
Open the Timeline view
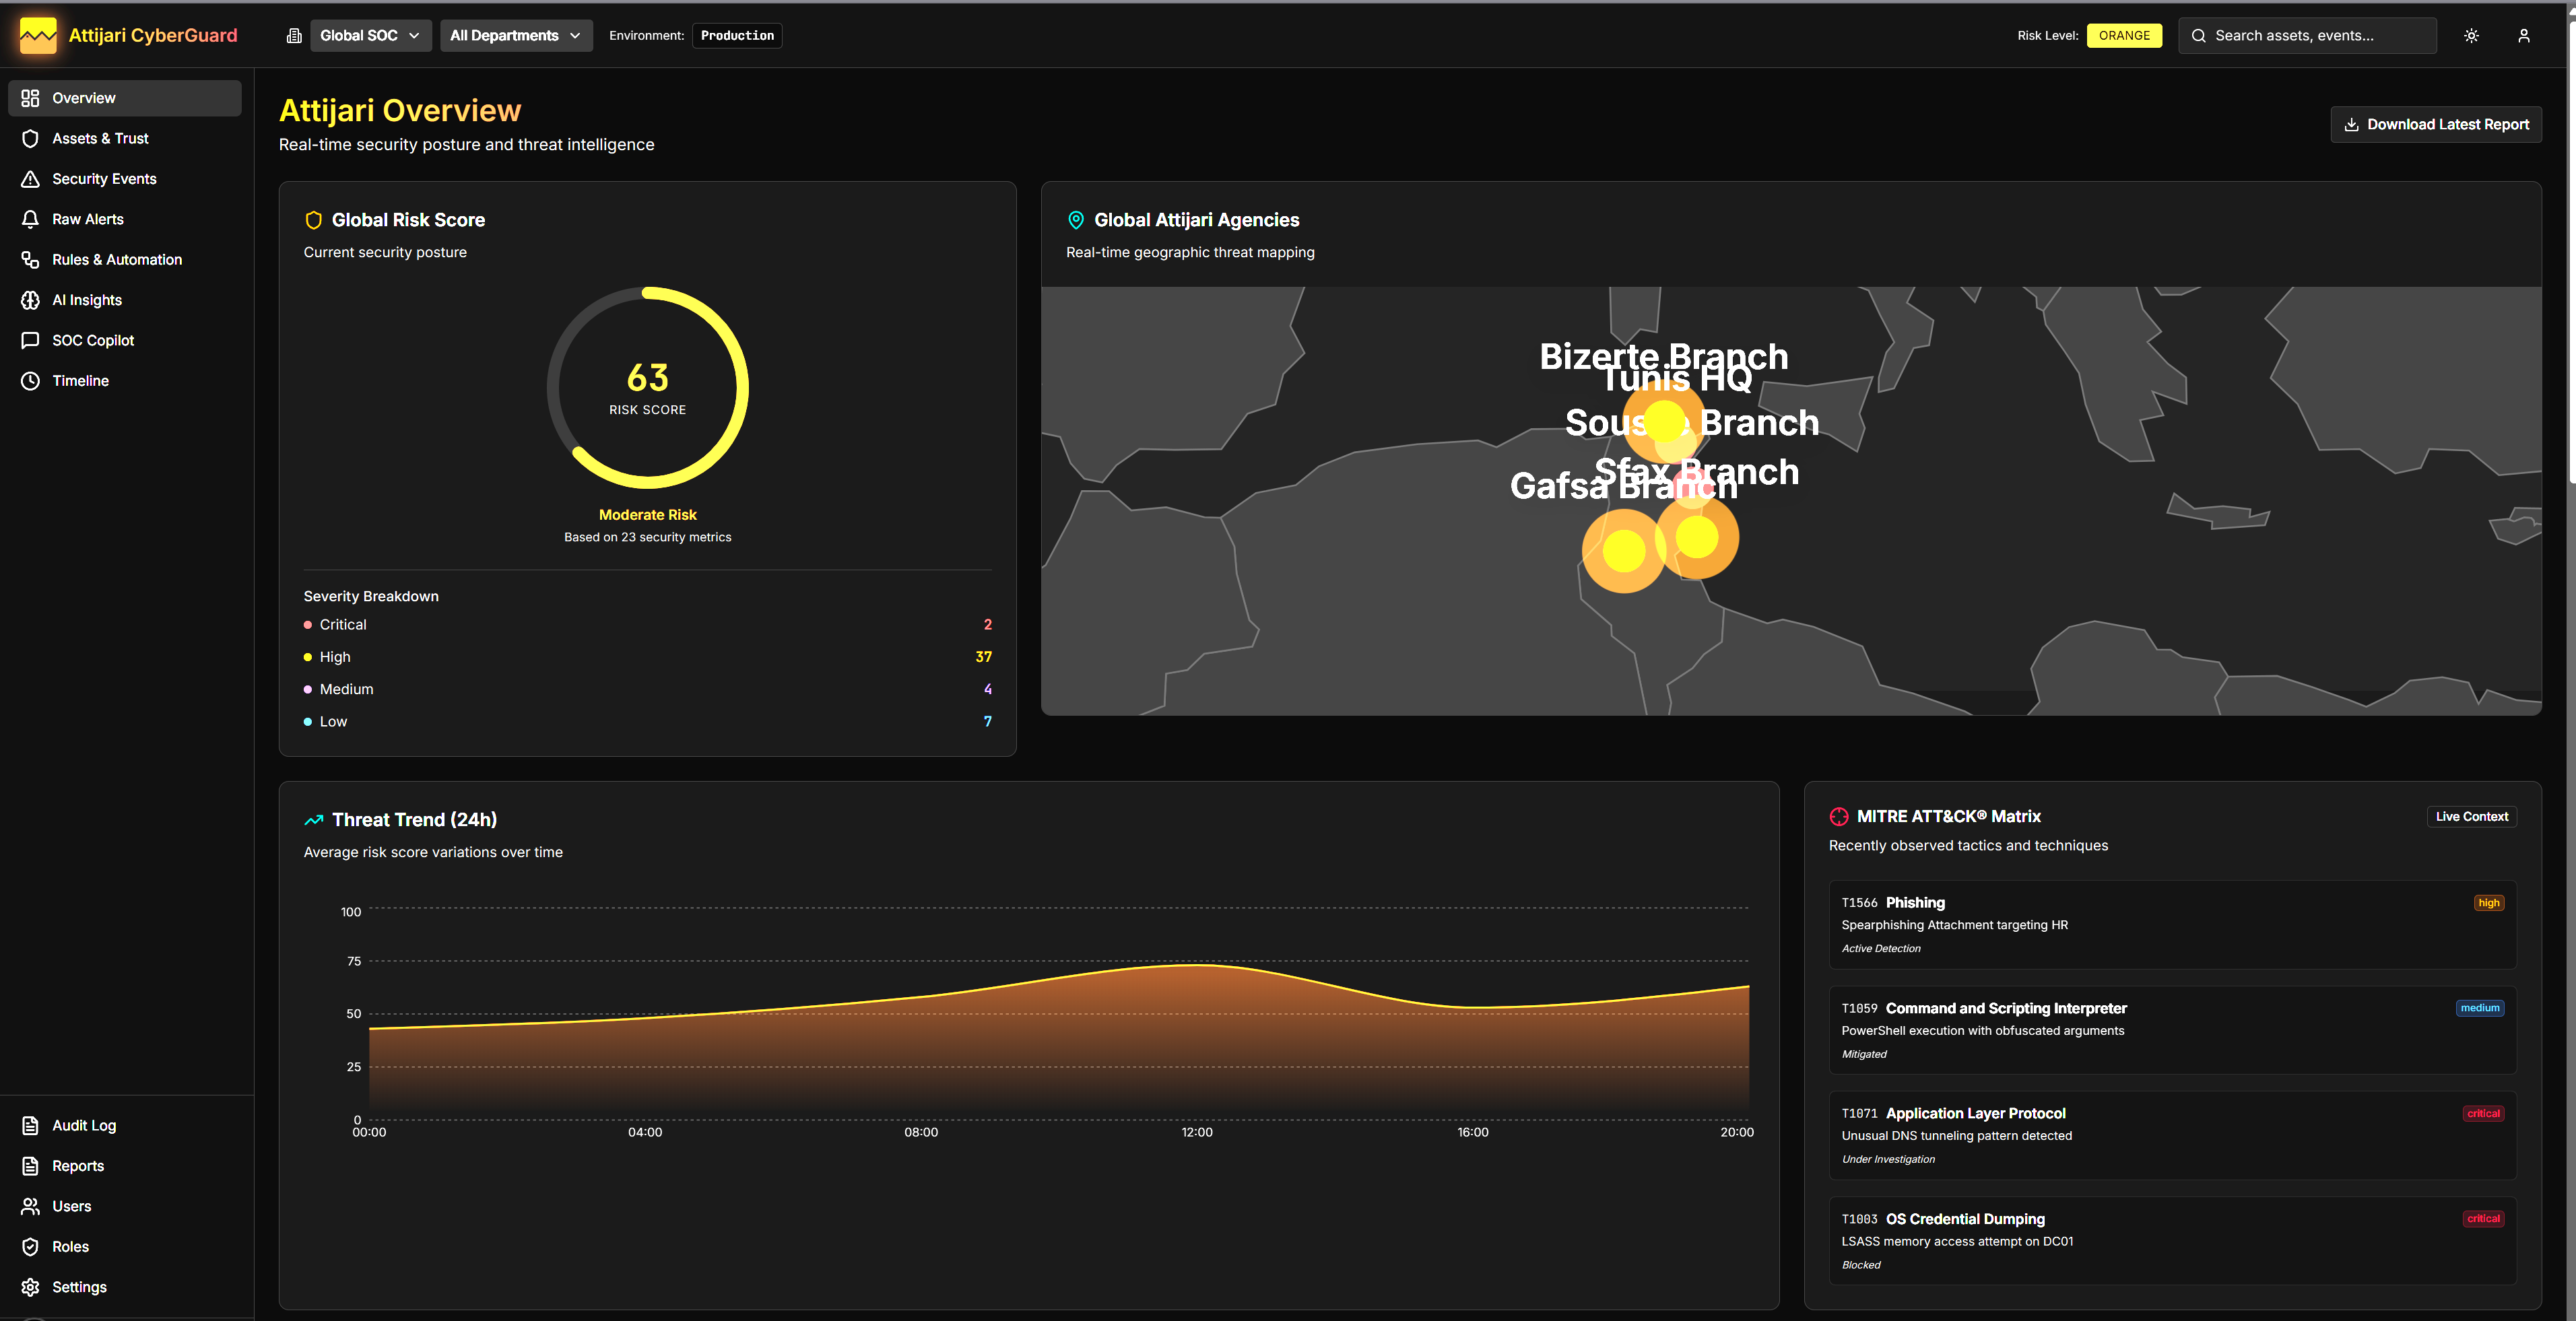point(125,381)
